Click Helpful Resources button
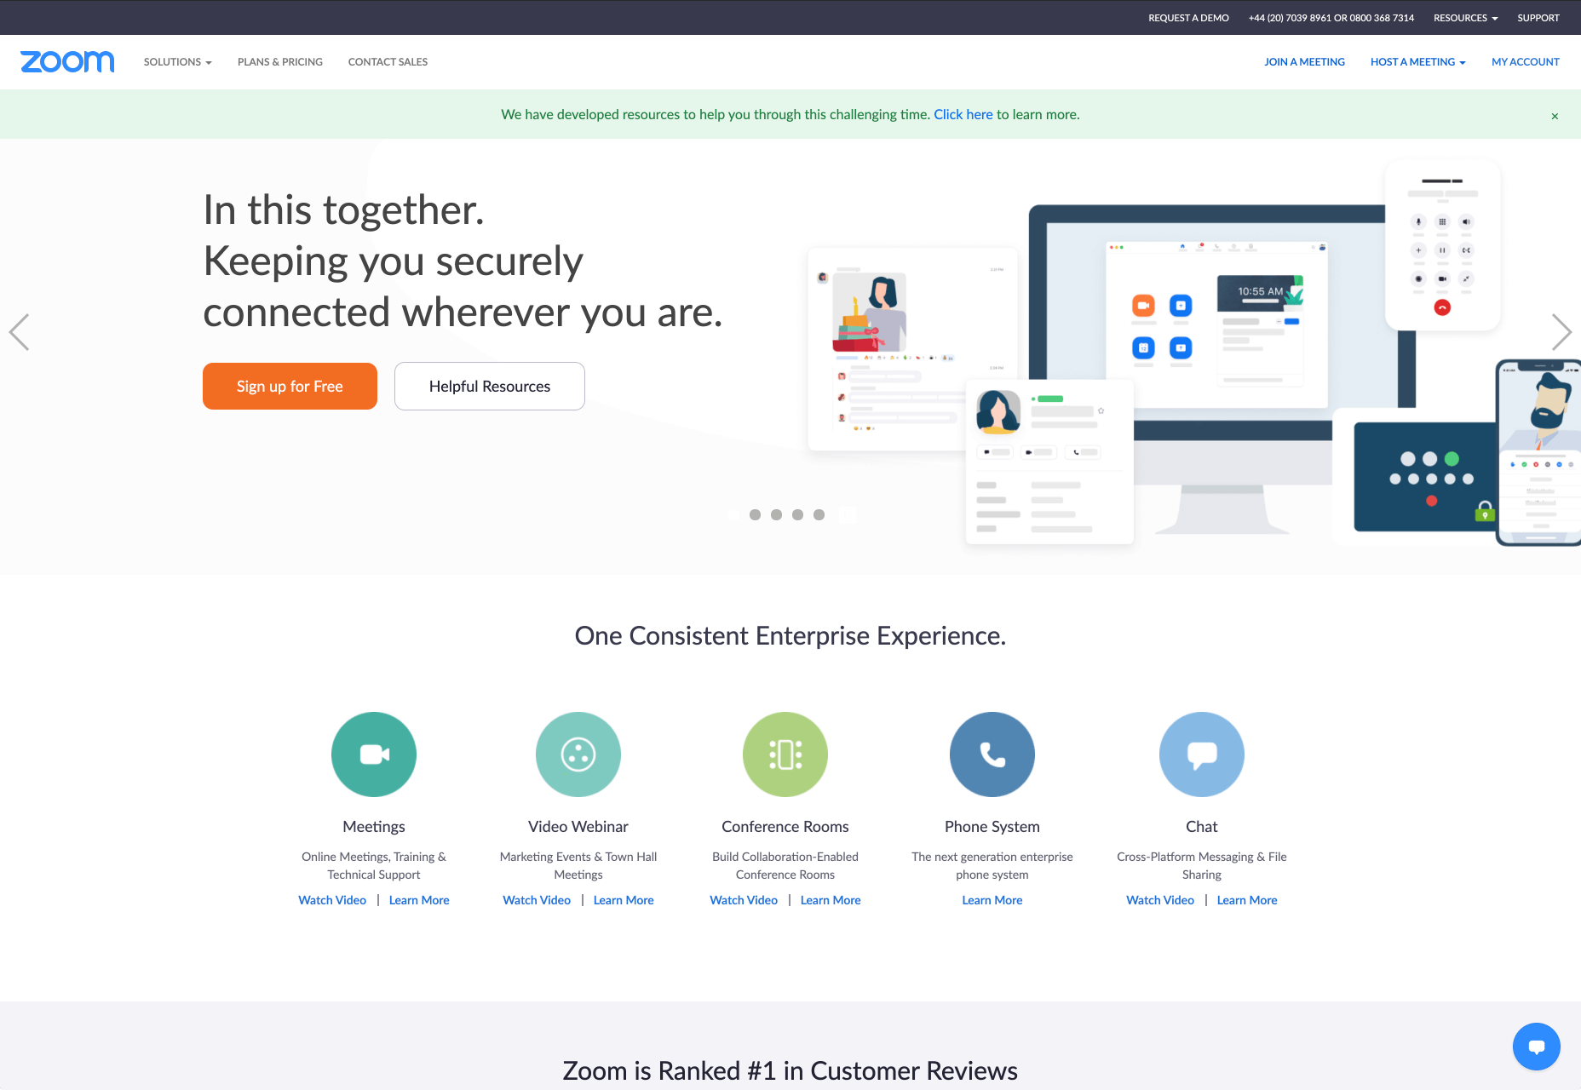The width and height of the screenshot is (1581, 1090). coord(490,386)
